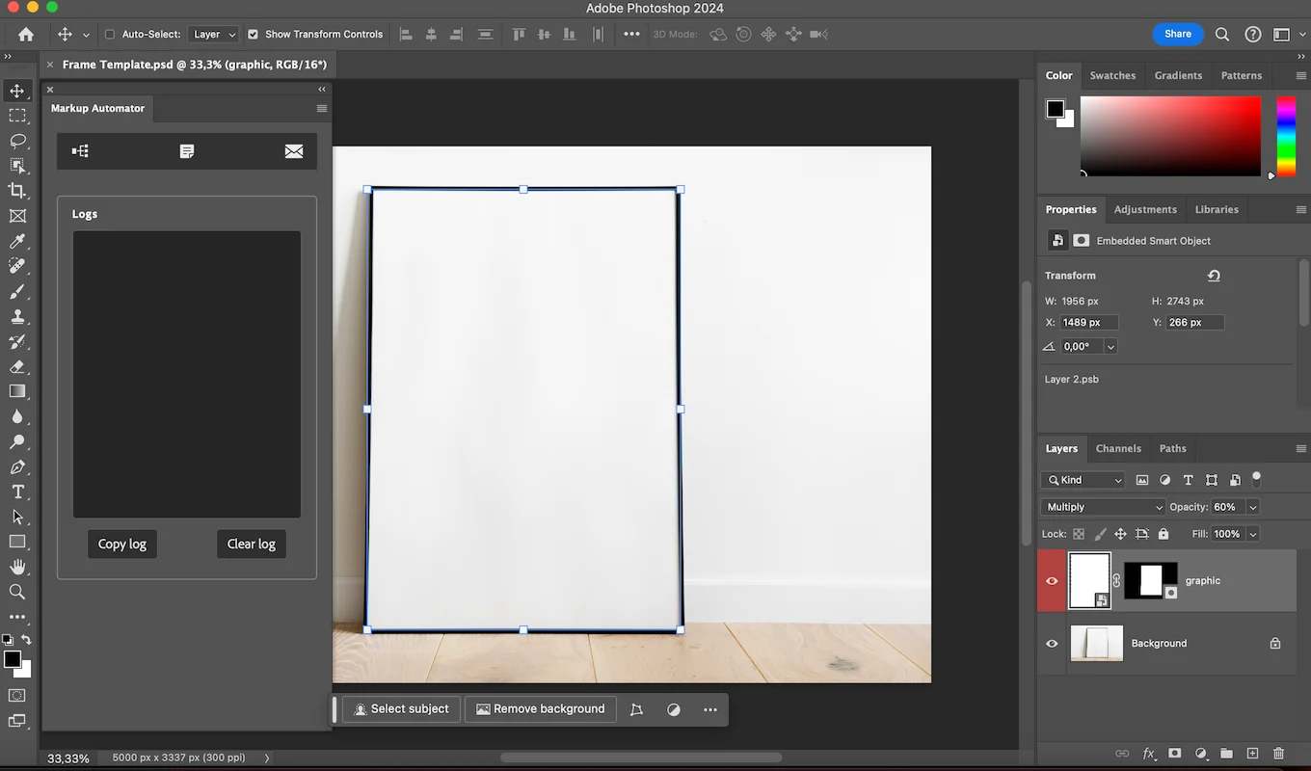Click the Clear log button
The width and height of the screenshot is (1311, 771).
tap(252, 544)
